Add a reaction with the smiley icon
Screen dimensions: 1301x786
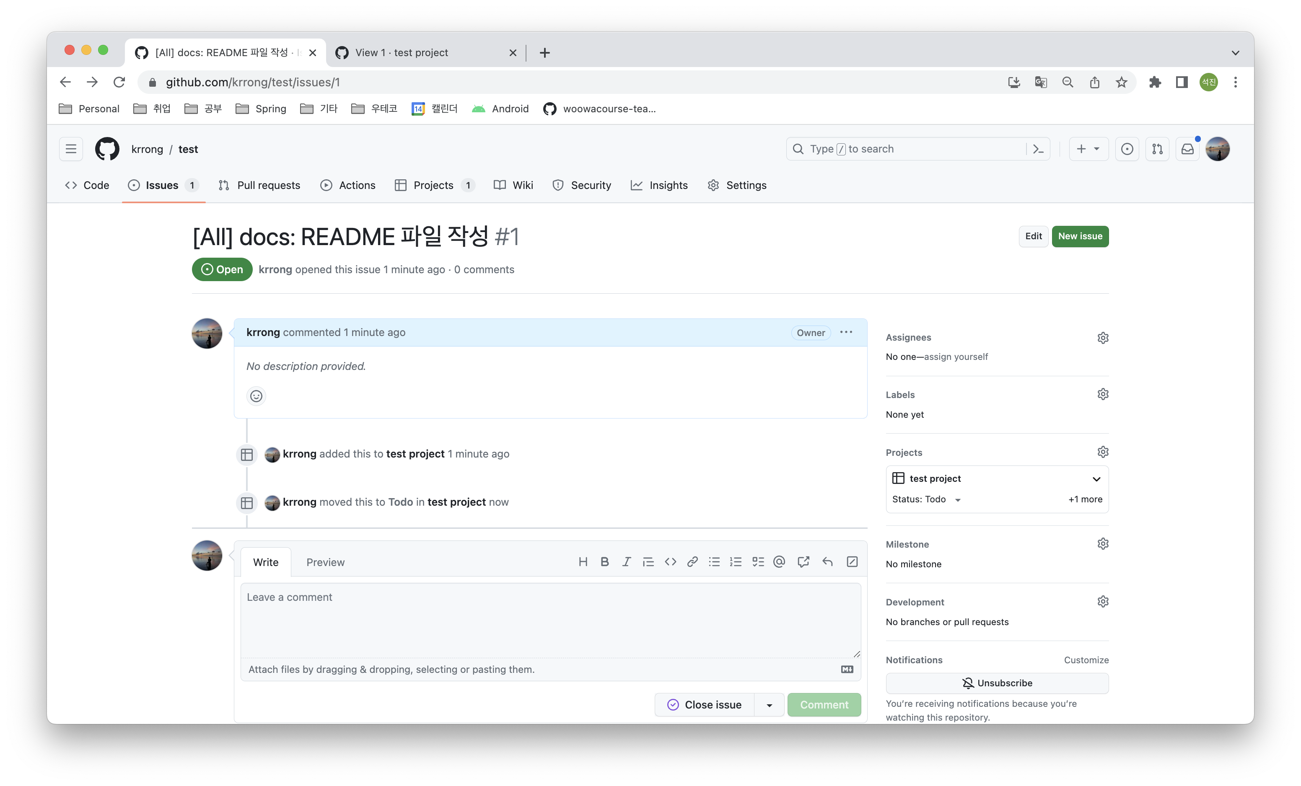click(x=256, y=396)
